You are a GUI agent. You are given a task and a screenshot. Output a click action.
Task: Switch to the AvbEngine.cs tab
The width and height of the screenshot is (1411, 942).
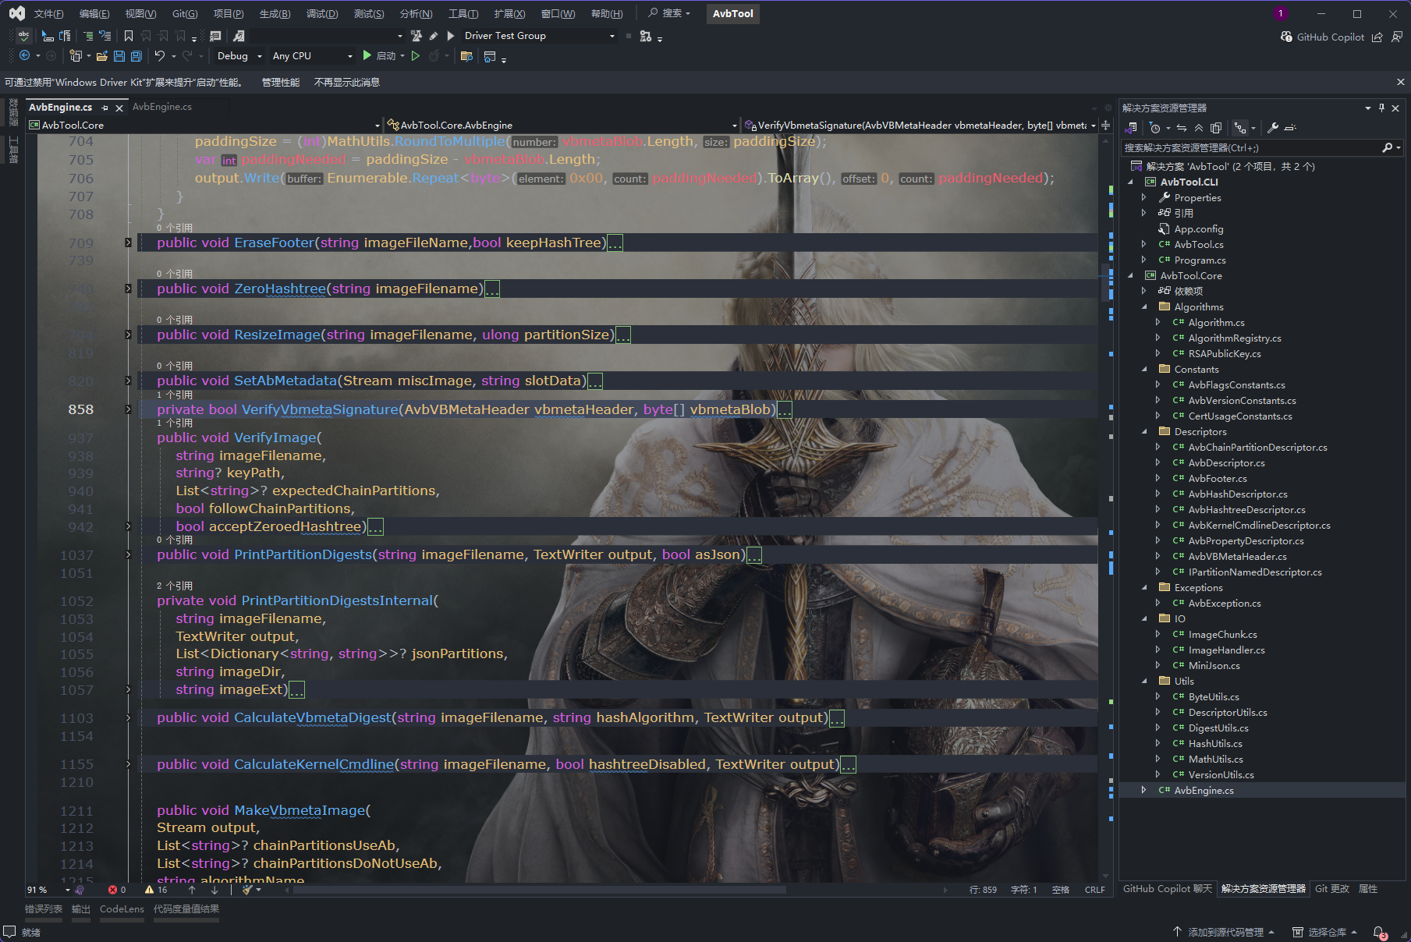pos(162,107)
